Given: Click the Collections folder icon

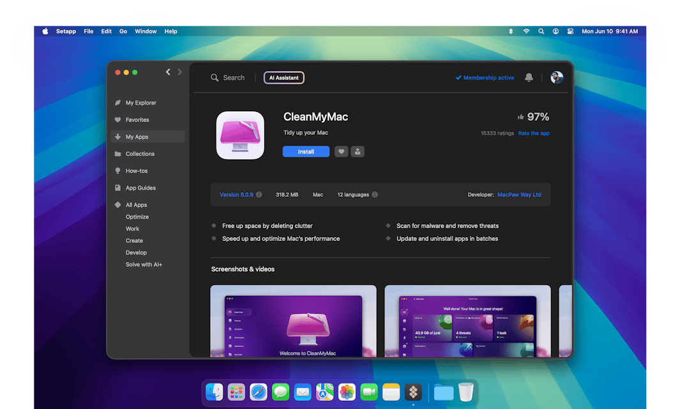Looking at the screenshot, I should pos(117,154).
